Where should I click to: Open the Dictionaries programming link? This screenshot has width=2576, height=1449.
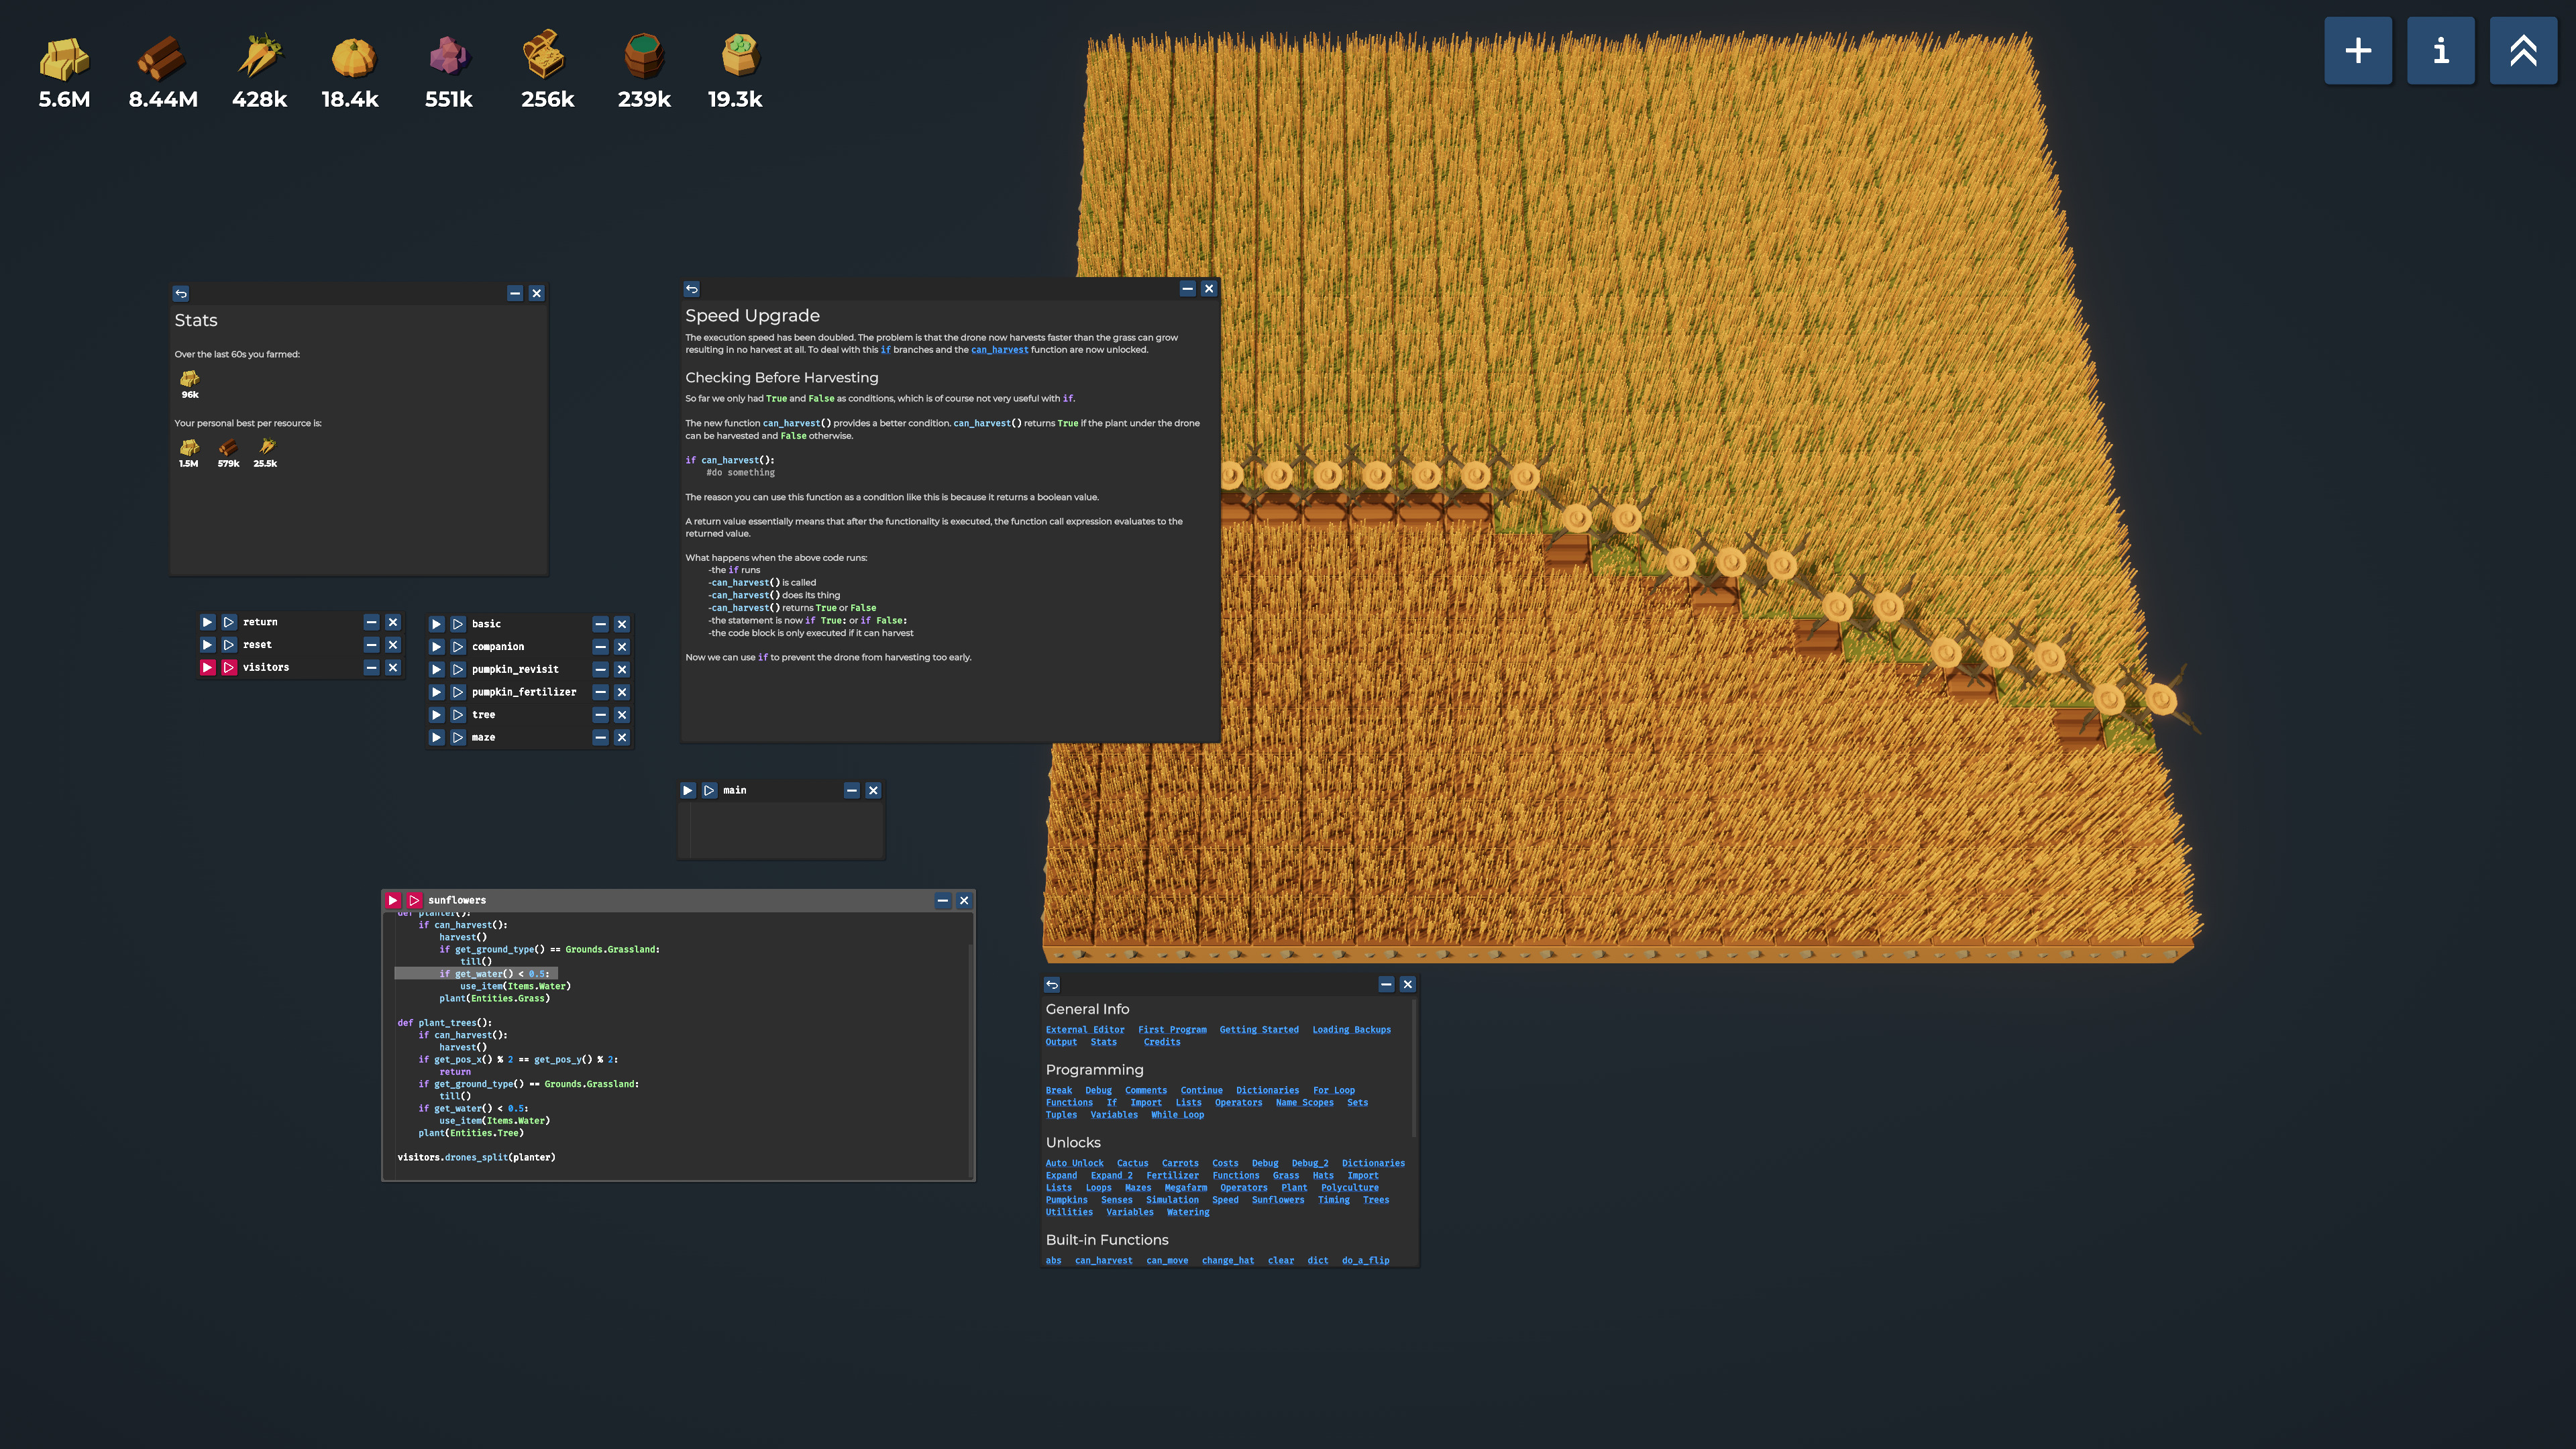[1267, 1090]
